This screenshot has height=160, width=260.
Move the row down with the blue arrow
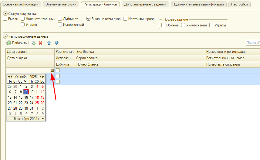click(x=56, y=43)
